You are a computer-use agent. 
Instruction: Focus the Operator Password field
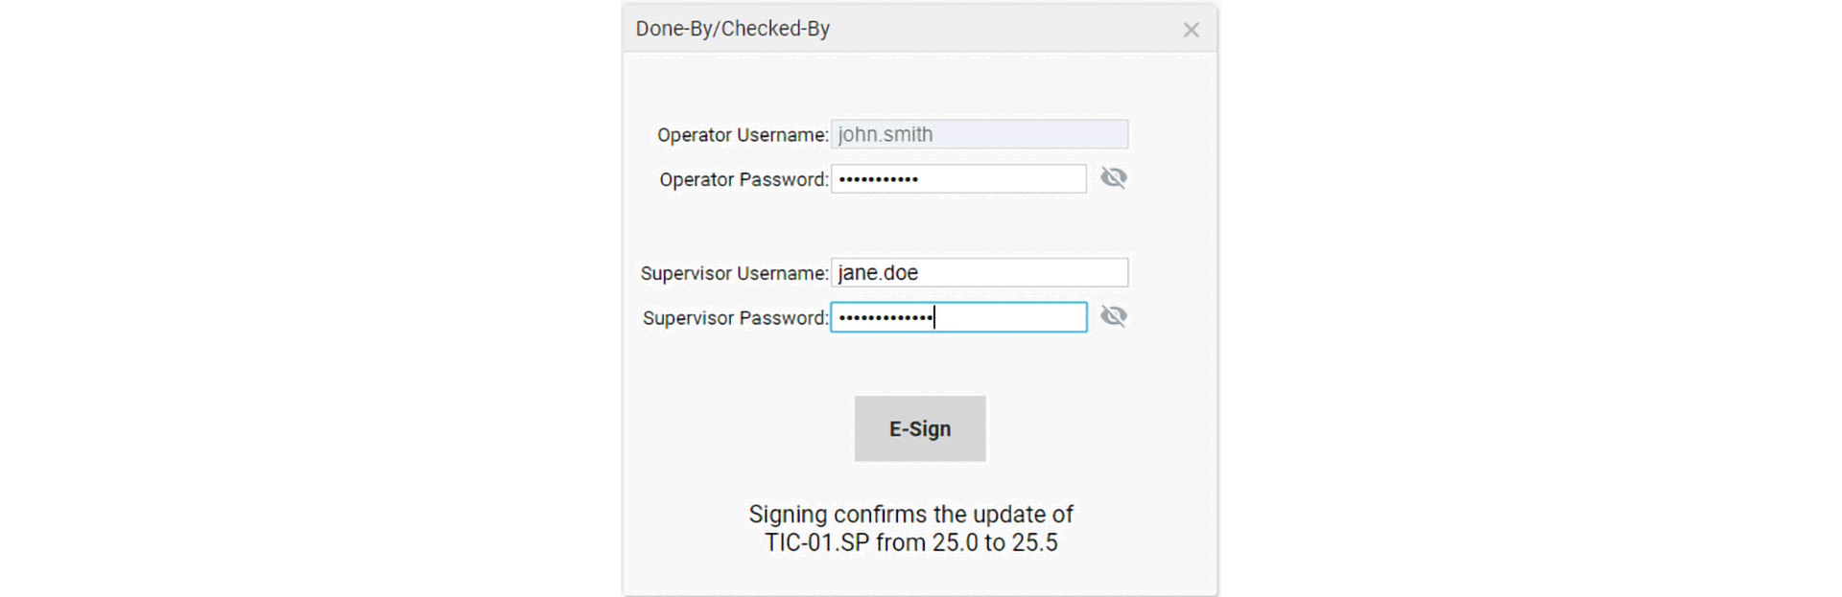(957, 179)
